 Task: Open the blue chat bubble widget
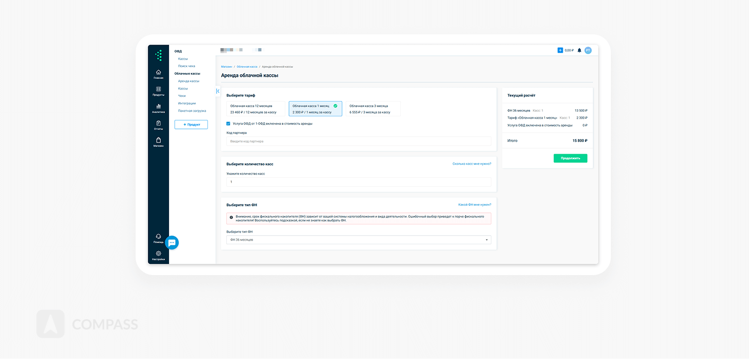tap(172, 243)
